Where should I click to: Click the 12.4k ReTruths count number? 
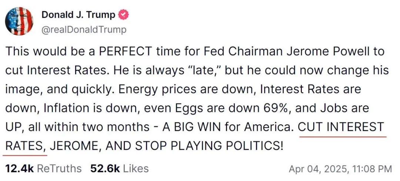point(20,169)
